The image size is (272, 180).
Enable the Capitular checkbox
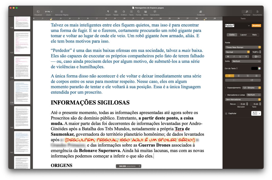pyautogui.click(x=226, y=113)
